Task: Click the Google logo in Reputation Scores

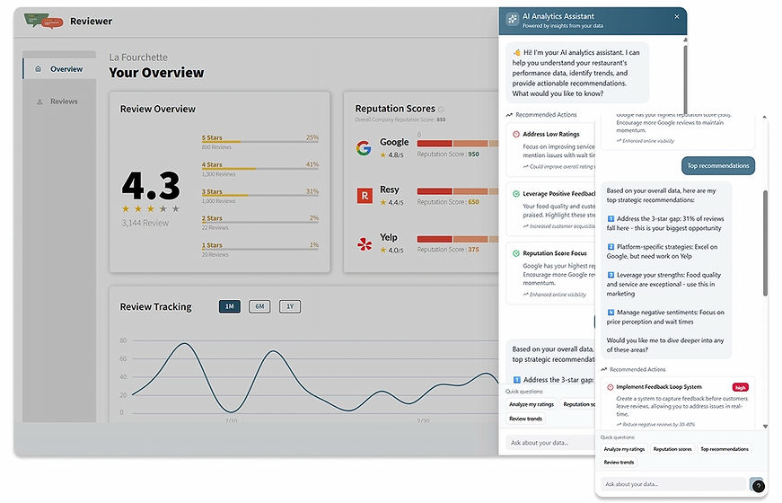Action: (x=364, y=147)
